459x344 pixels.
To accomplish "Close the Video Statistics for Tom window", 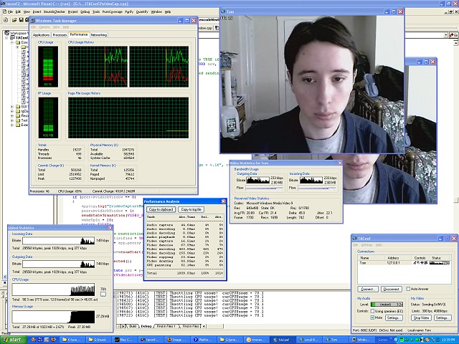I will point(340,163).
